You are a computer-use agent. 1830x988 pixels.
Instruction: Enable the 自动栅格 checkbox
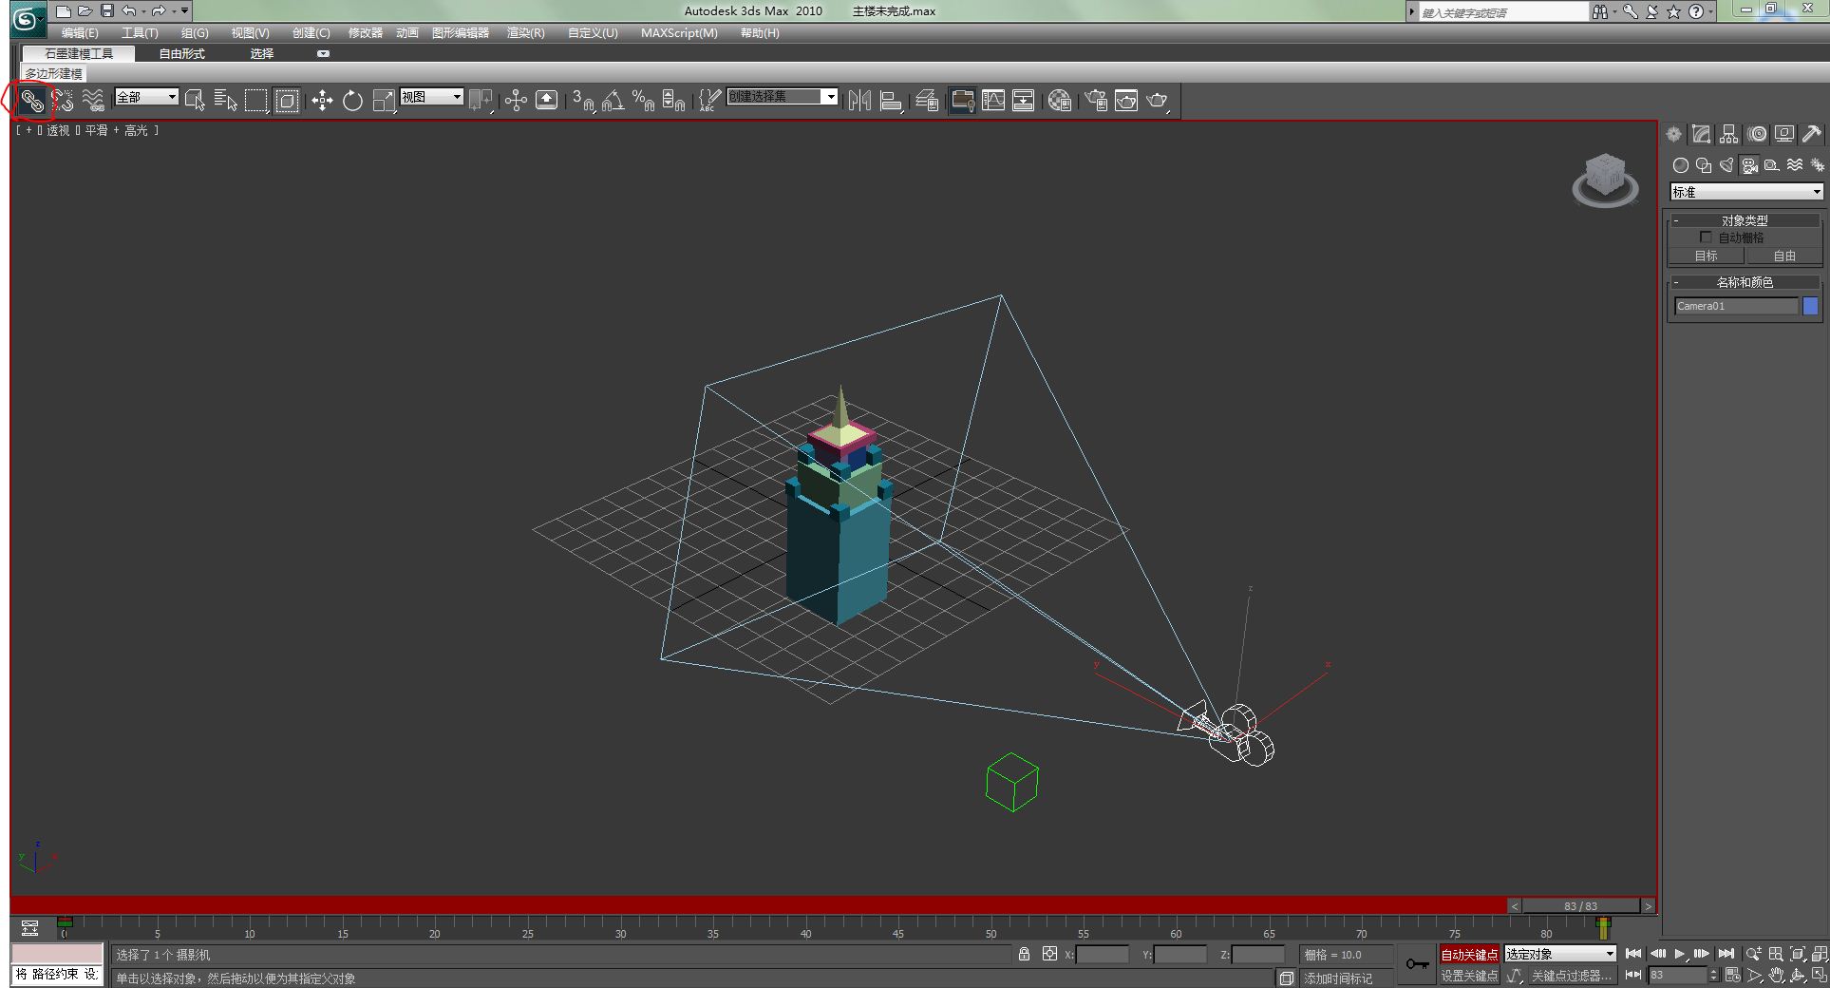[x=1706, y=237]
